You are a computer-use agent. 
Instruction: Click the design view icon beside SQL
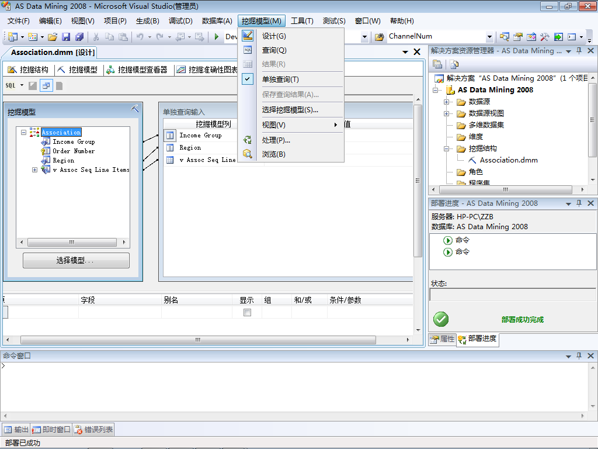pos(33,85)
